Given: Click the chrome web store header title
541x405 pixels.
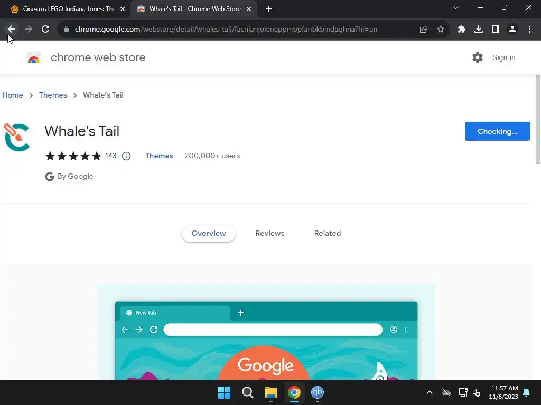Looking at the screenshot, I should (x=98, y=57).
